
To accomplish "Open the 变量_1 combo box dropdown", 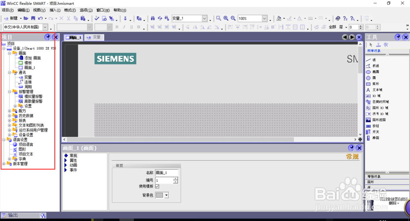I will (x=205, y=18).
